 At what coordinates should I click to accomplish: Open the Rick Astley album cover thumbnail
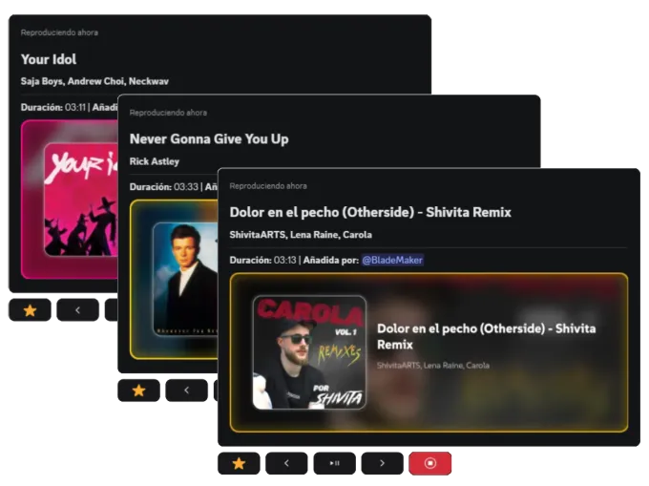[185, 280]
